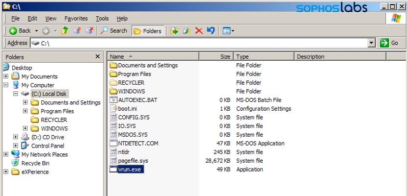Close the Folders pane
The image size is (408, 196).
click(x=98, y=56)
